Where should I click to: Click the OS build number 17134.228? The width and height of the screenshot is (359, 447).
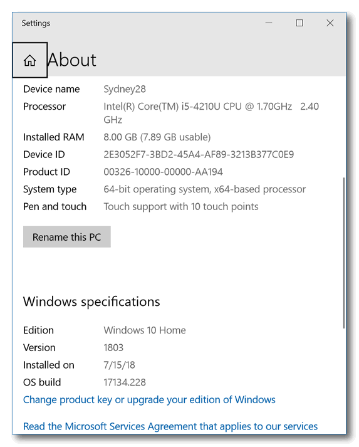click(125, 382)
